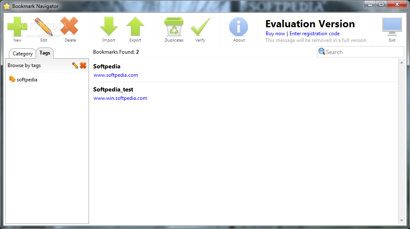
Task: Delete the selected bookmark using the Delete icon
Action: click(69, 26)
